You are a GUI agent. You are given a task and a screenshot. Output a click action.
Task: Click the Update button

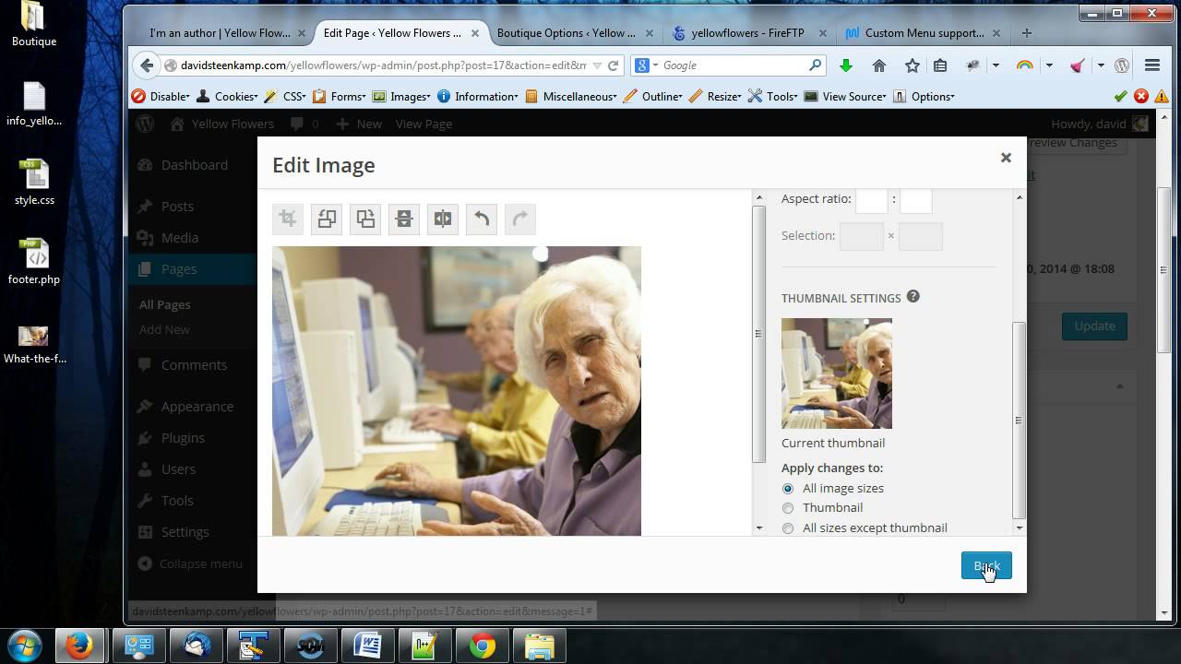tap(1094, 326)
